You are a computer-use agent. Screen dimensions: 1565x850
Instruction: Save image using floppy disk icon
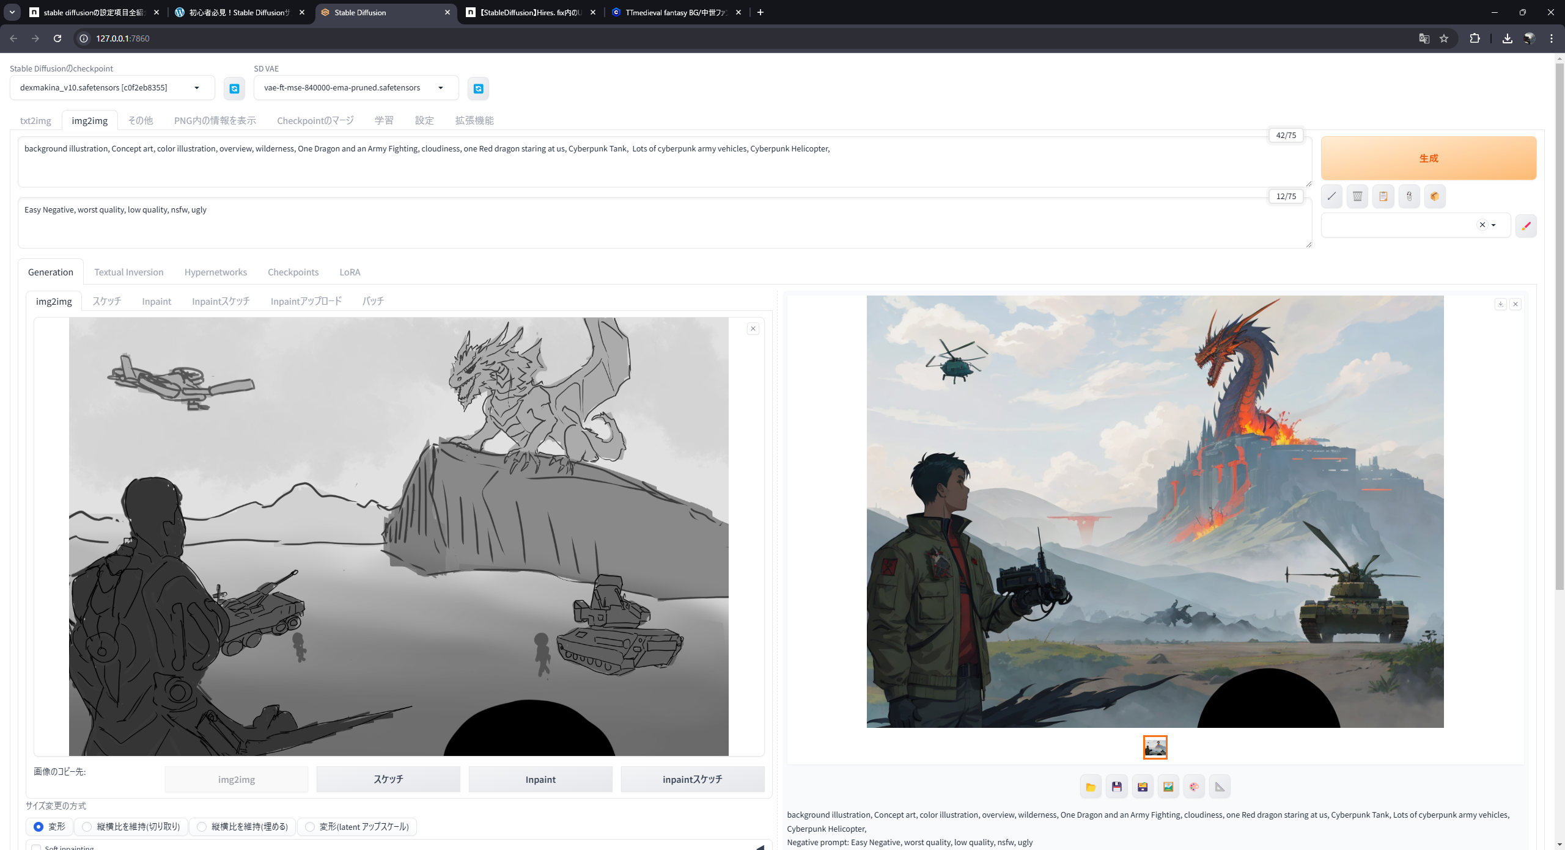pyautogui.click(x=1116, y=786)
